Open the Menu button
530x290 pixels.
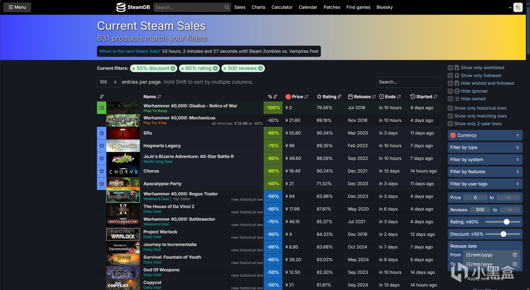tap(17, 7)
